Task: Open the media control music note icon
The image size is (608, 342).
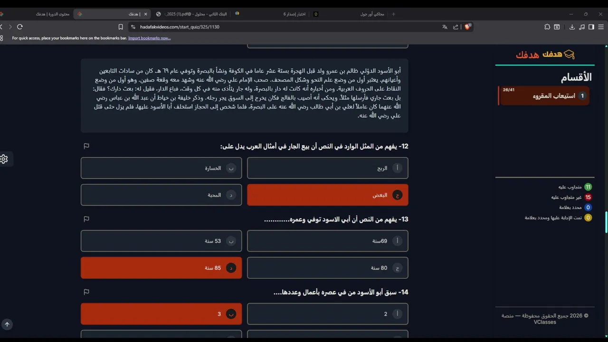Action: click(582, 27)
